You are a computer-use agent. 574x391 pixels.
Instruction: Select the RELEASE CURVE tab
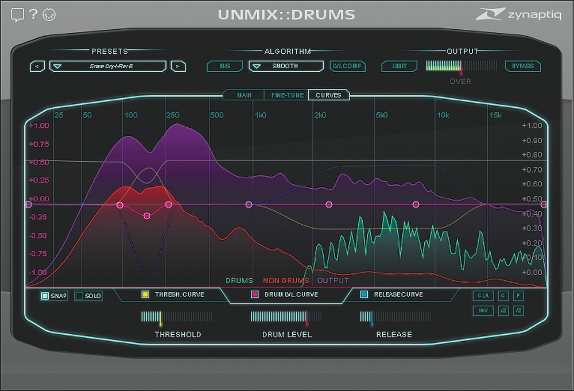pos(391,295)
